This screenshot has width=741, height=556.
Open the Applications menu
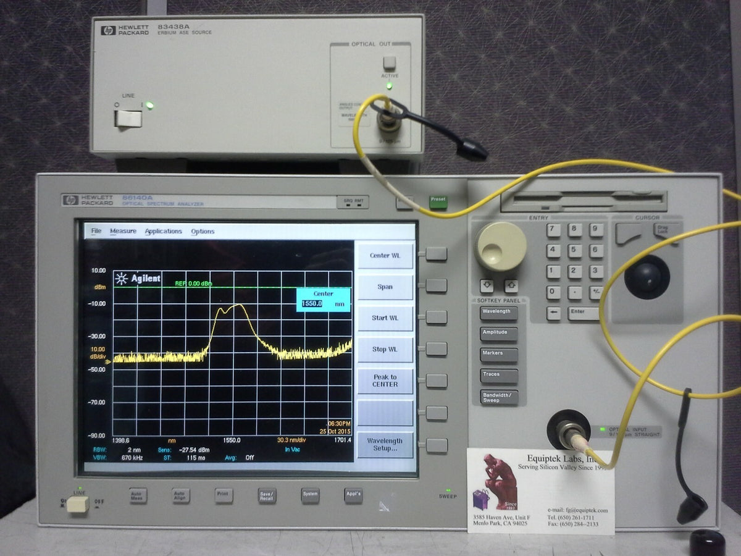point(163,231)
